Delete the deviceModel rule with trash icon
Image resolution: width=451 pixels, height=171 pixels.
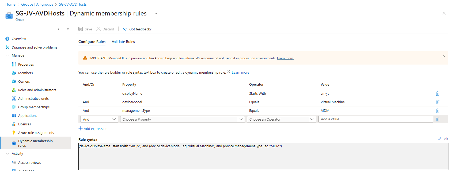coord(437,102)
